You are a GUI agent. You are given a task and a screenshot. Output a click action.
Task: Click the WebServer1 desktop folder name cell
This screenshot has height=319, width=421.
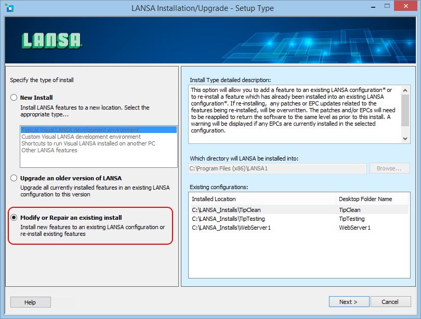pyautogui.click(x=354, y=228)
